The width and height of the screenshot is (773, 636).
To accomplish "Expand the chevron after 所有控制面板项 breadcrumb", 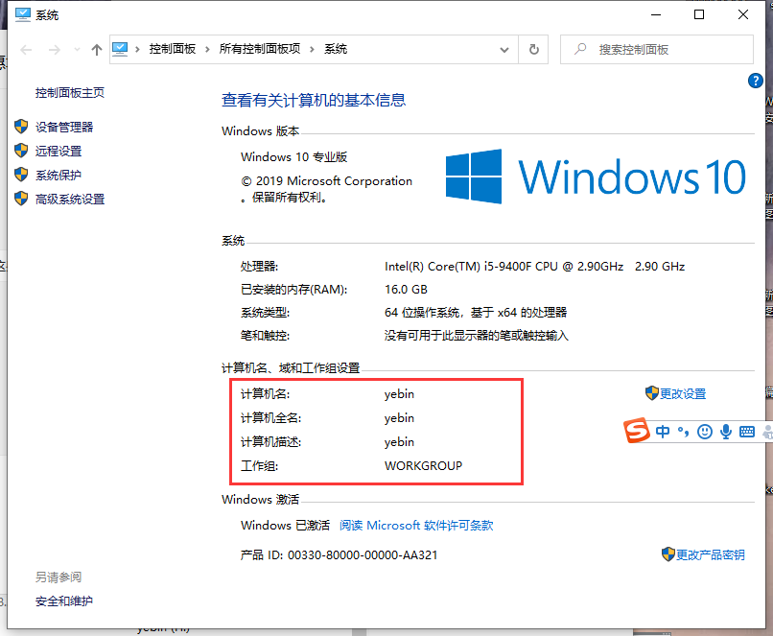I will [312, 49].
